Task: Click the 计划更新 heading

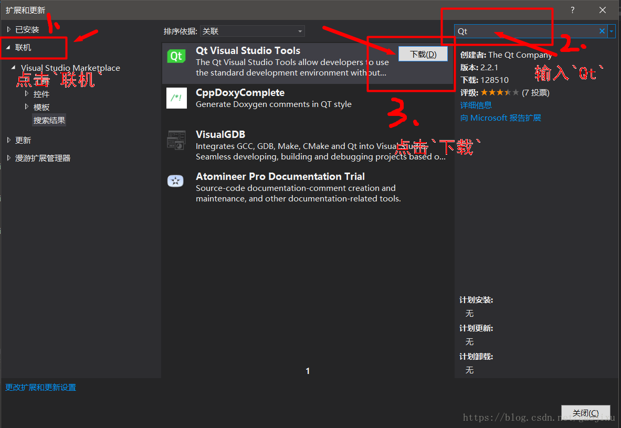Action: (x=476, y=328)
